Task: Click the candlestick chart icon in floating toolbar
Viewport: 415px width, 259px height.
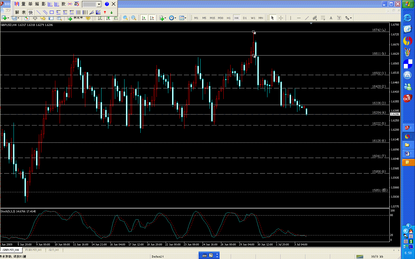Action: [x=17, y=4]
